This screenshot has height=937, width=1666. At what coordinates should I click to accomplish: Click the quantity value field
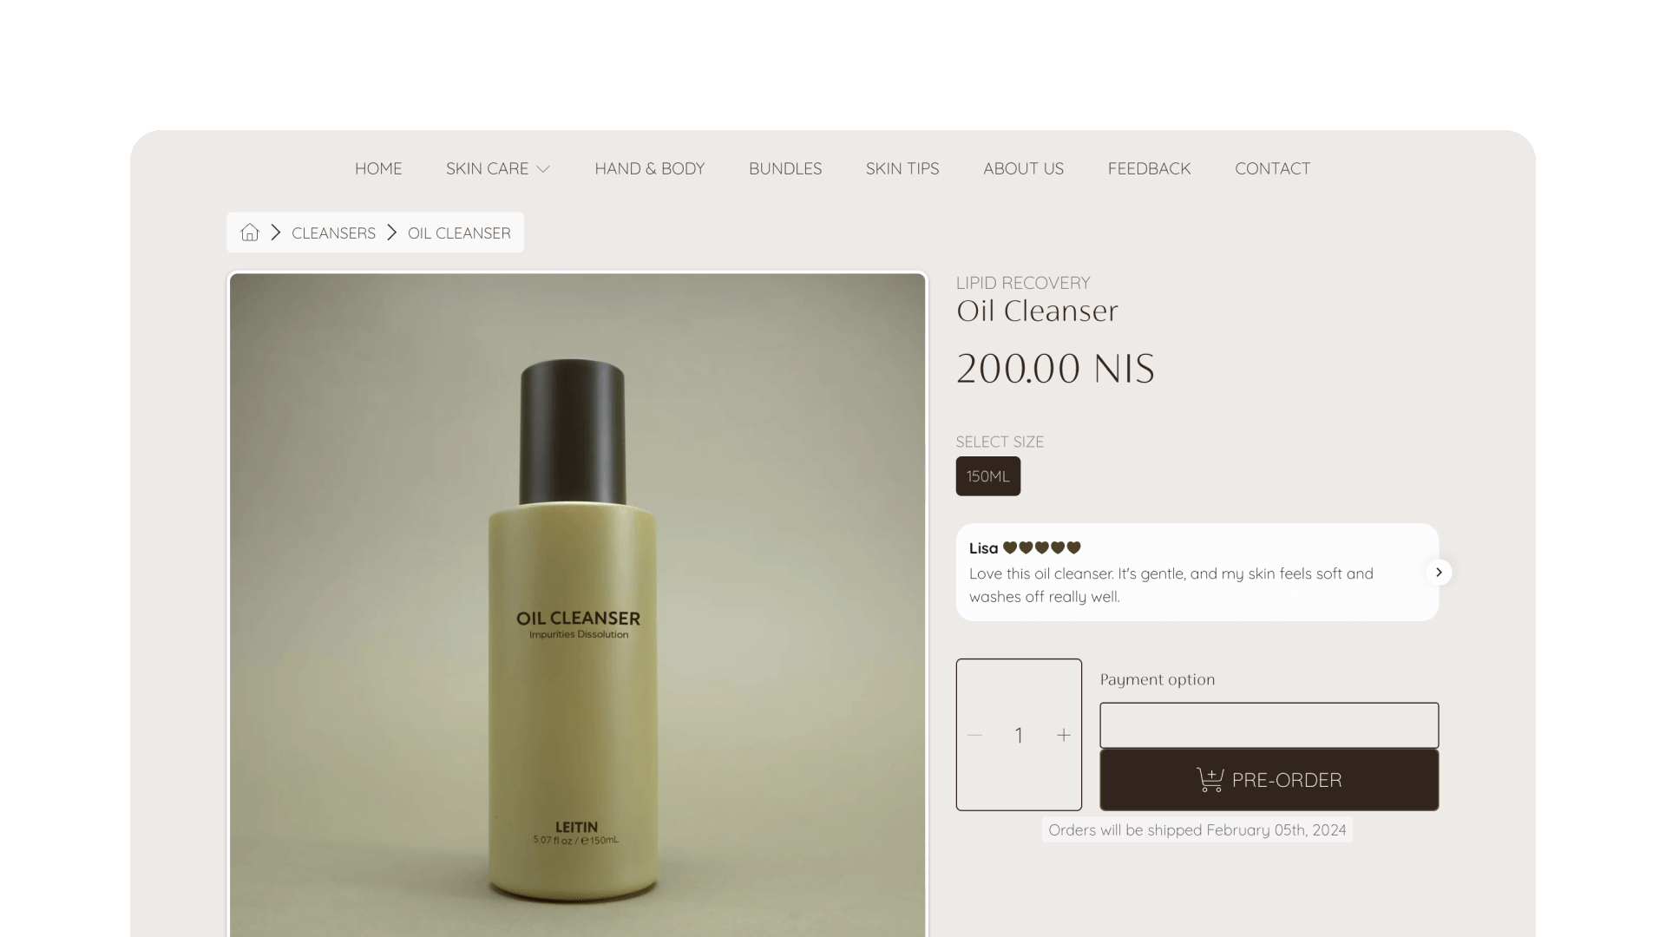1019,736
